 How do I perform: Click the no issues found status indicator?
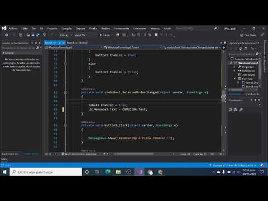(x=79, y=154)
